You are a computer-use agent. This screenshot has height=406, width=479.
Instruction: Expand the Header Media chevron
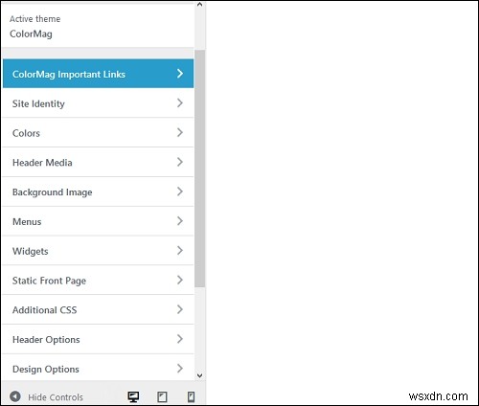pyautogui.click(x=180, y=162)
